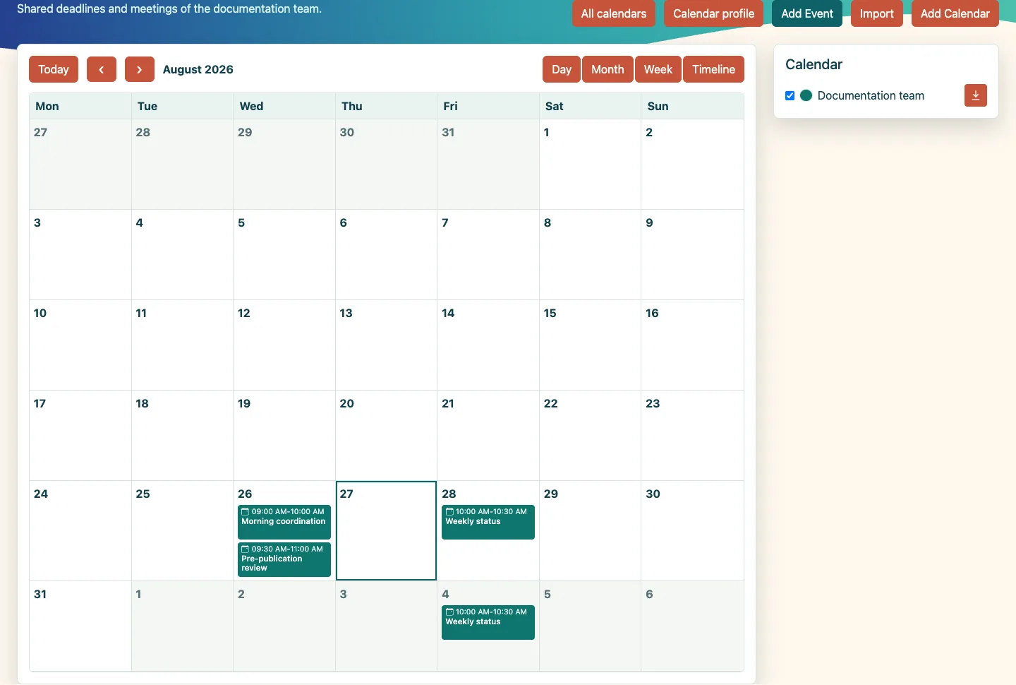Open Weekly status event on August 28
This screenshot has width=1016, height=685.
pyautogui.click(x=488, y=522)
